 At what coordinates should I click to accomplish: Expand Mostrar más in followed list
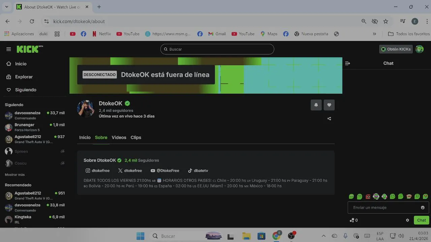click(15, 175)
